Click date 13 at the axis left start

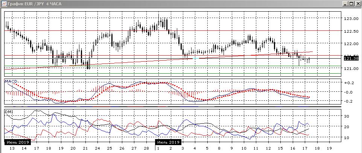pos(12,149)
